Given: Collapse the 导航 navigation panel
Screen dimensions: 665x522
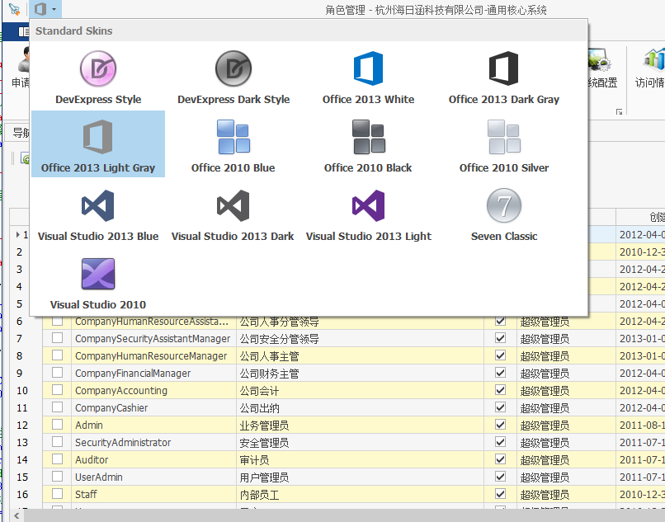Looking at the screenshot, I should (x=21, y=133).
